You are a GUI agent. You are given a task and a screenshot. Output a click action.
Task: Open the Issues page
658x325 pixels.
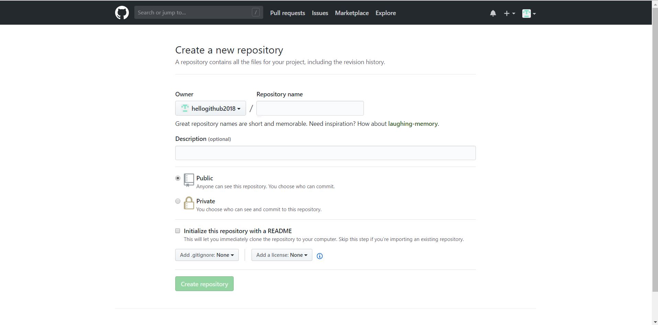(320, 13)
